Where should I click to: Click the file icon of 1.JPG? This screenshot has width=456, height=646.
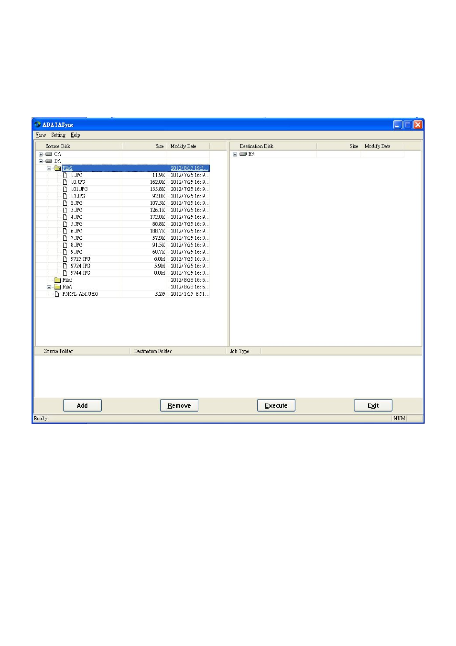65,175
